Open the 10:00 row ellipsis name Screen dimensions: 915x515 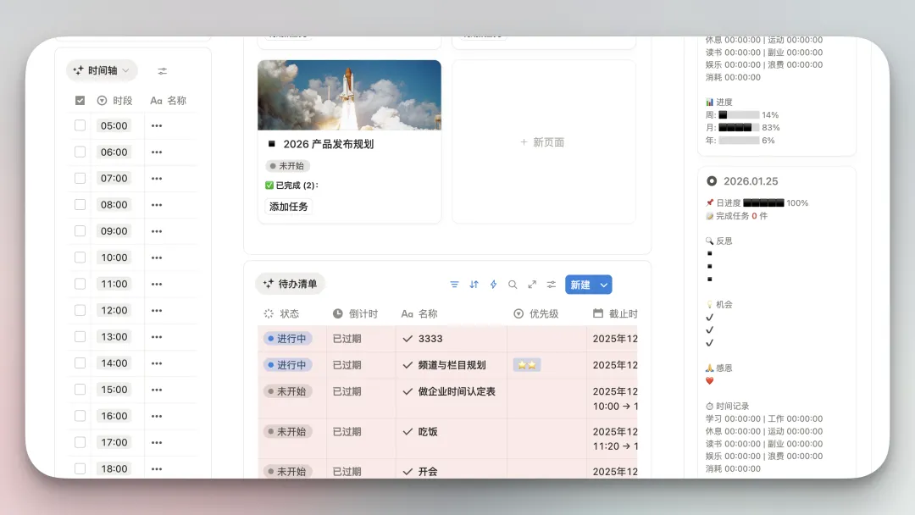coord(157,257)
